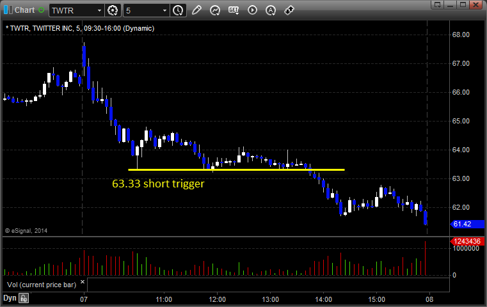487x307 pixels.
Task: Click the blue window link bars icon
Action: pyautogui.click(x=8, y=10)
